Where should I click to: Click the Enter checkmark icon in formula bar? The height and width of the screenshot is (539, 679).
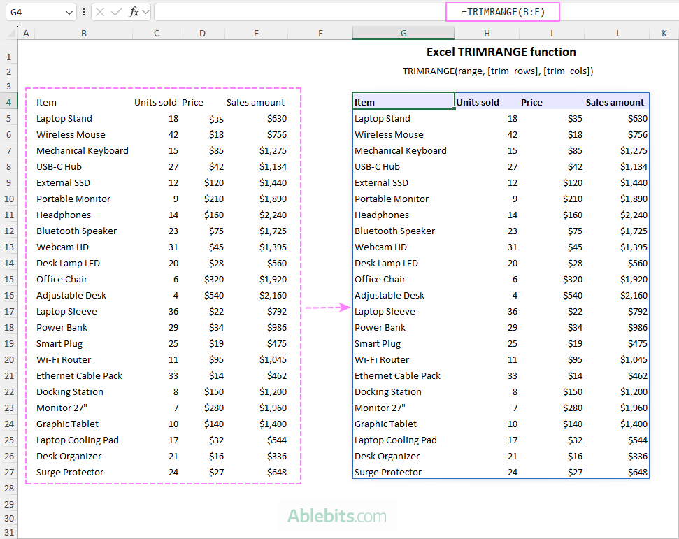point(117,12)
